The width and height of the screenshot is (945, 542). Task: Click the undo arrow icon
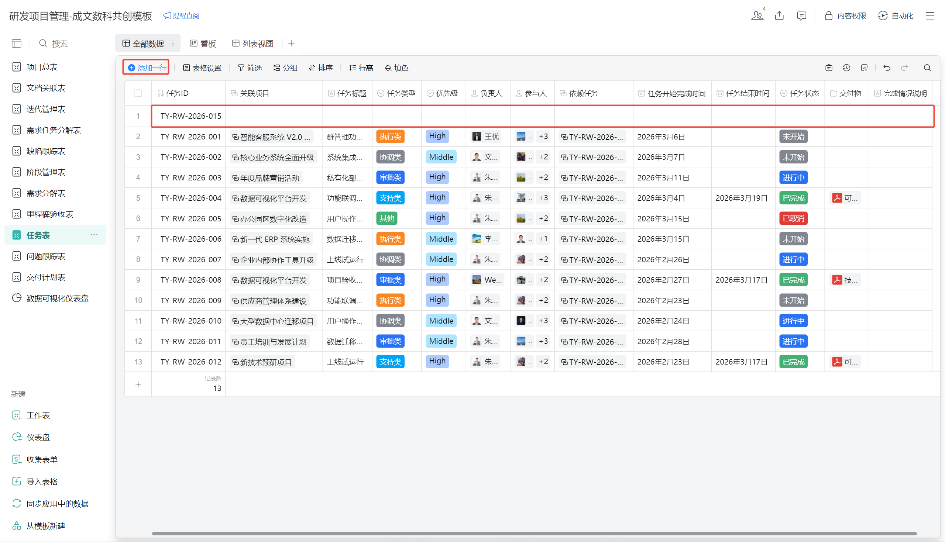coord(887,68)
